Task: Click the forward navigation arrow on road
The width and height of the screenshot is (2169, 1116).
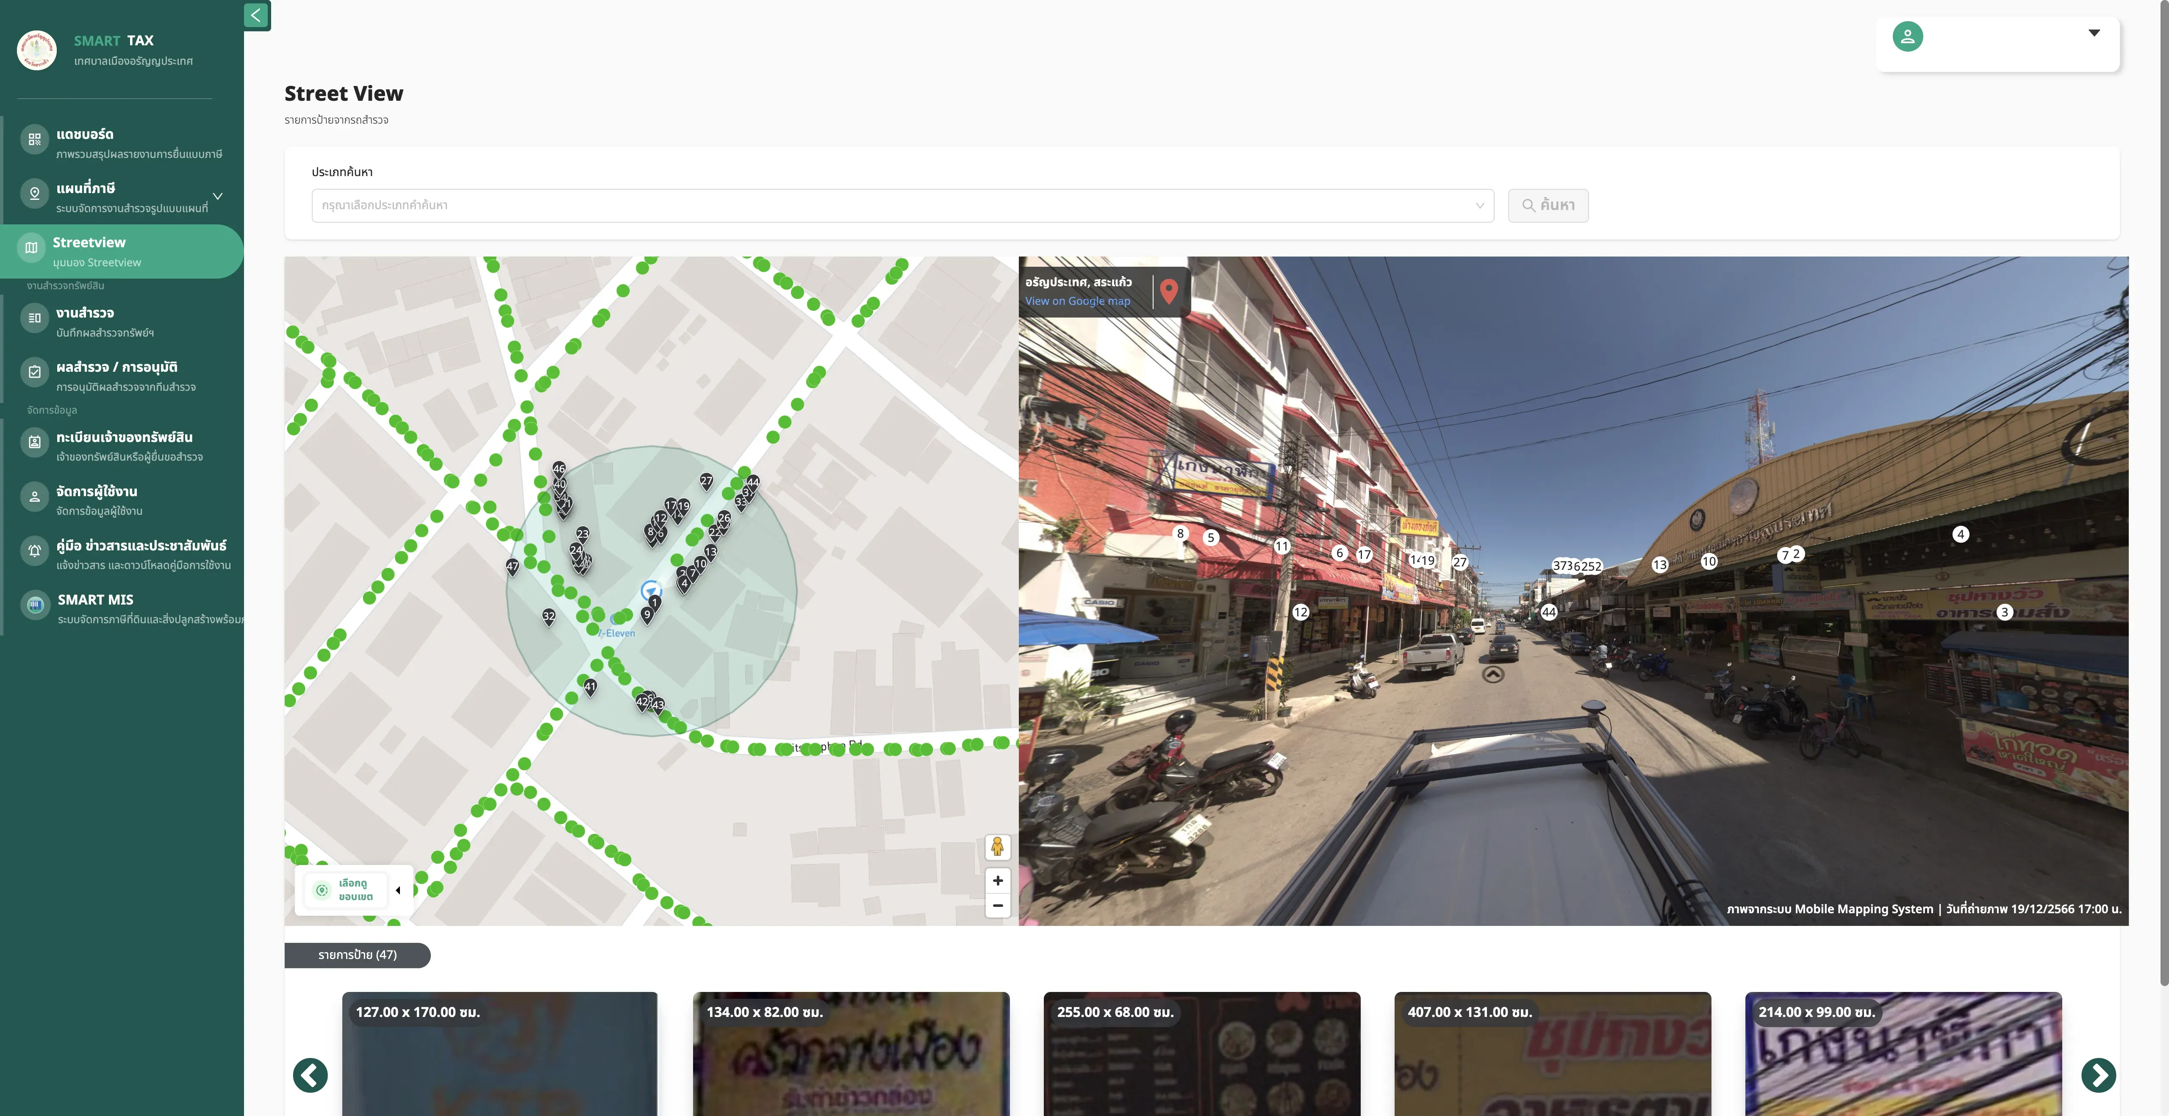Action: click(x=1493, y=674)
